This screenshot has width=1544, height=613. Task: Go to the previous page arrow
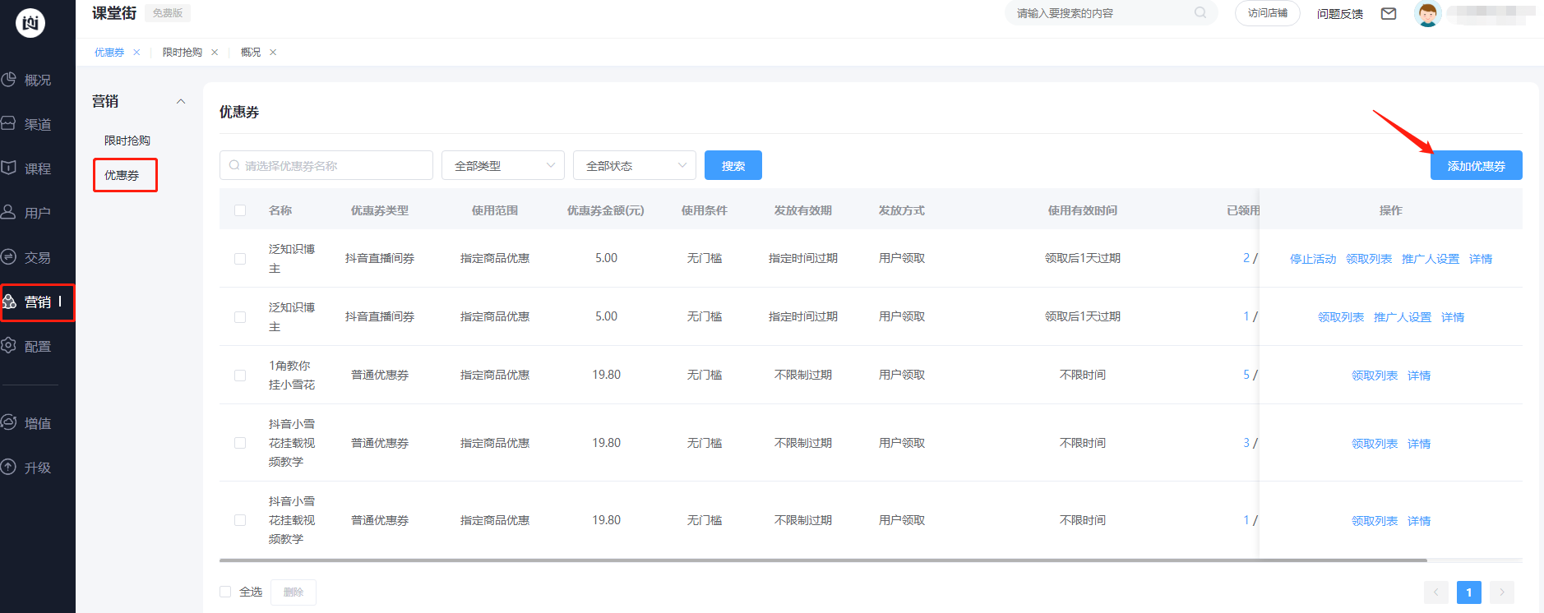coord(1436,592)
